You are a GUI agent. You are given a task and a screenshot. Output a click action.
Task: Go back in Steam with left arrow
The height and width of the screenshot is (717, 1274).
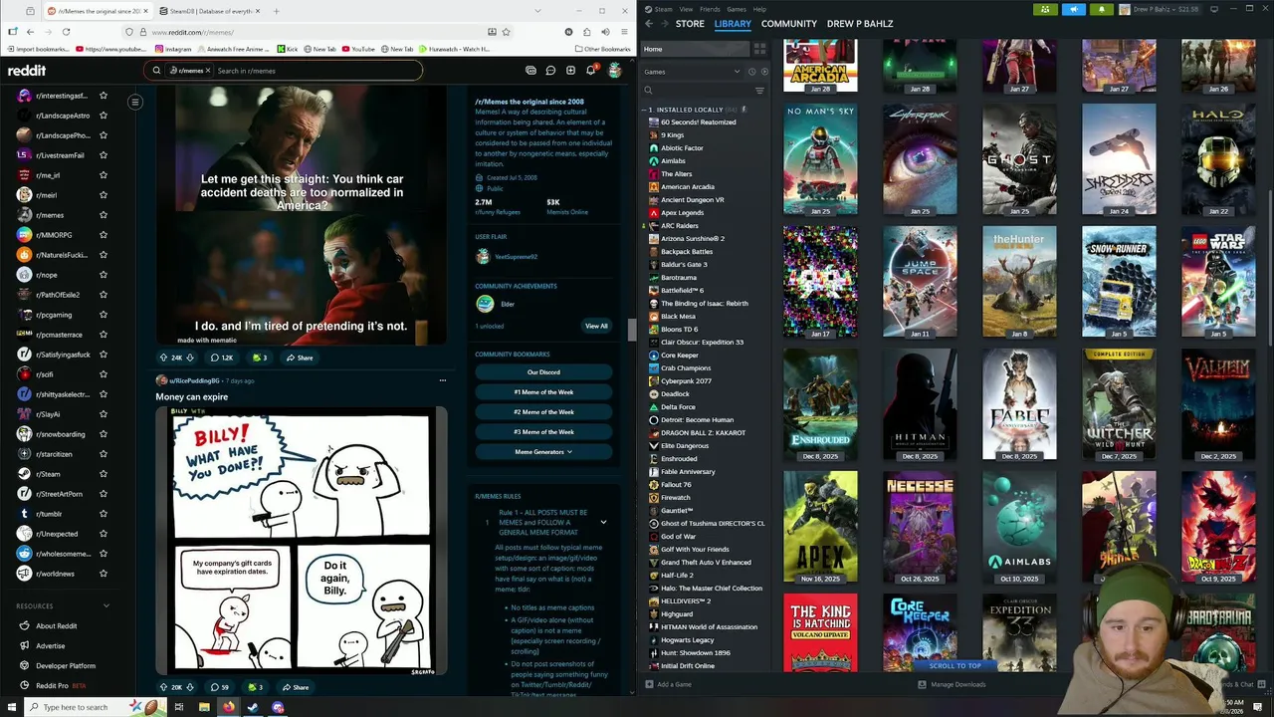pos(649,23)
